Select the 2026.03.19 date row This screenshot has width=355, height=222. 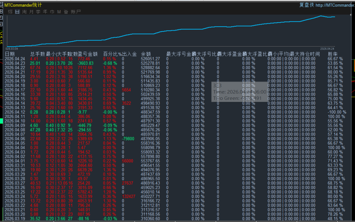tap(15, 219)
